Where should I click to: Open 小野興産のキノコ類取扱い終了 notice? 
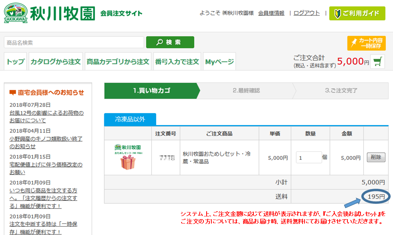coord(46,142)
